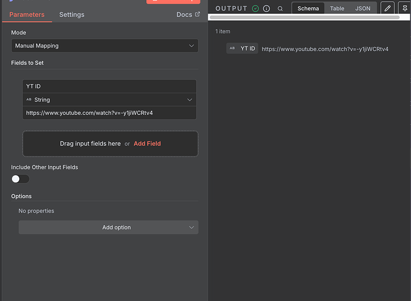
Task: Click the red button at top
Action: [173, 2]
